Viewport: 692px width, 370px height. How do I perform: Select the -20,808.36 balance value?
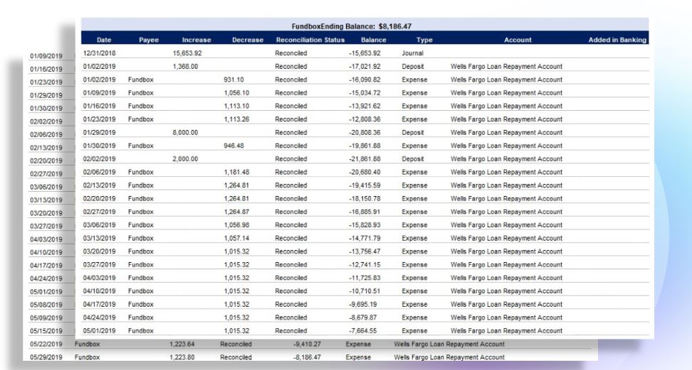click(x=365, y=132)
